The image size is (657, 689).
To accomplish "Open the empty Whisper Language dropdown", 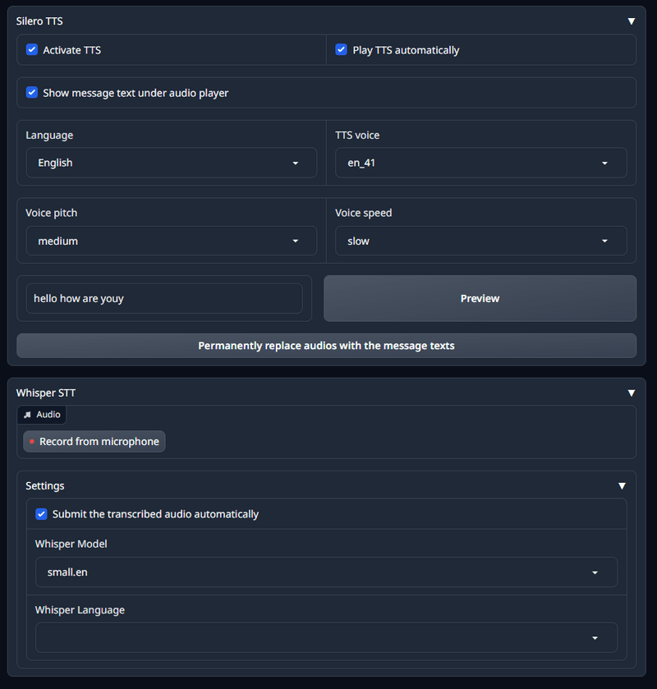I will (x=326, y=637).
